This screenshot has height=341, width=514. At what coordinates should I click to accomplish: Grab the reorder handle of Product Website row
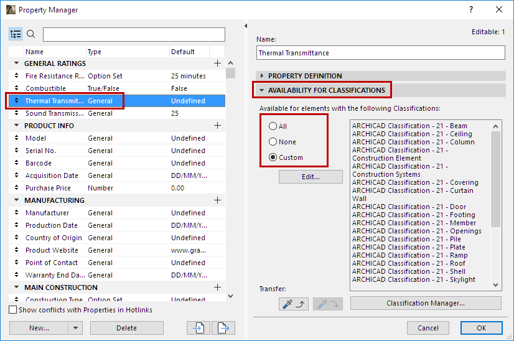coord(16,250)
